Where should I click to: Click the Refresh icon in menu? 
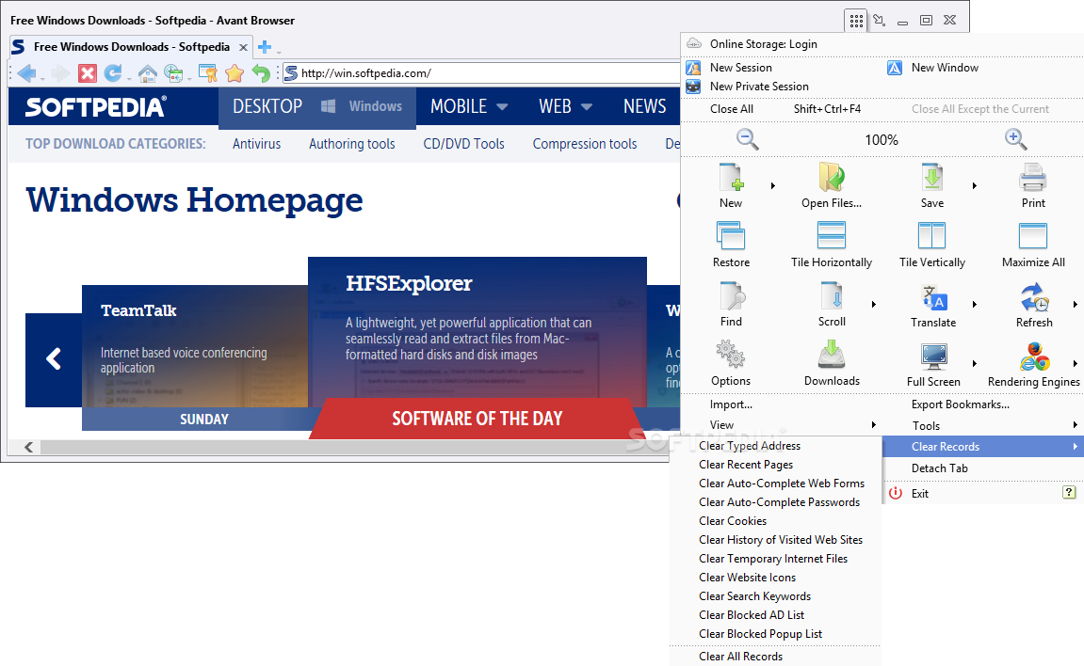click(x=1034, y=296)
